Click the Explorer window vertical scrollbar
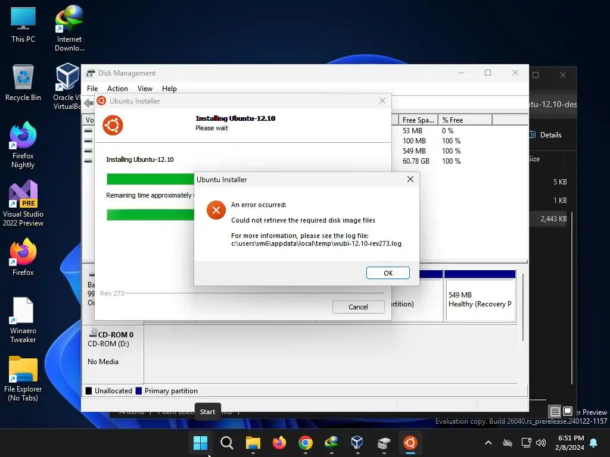Image resolution: width=610 pixels, height=457 pixels. [572, 299]
